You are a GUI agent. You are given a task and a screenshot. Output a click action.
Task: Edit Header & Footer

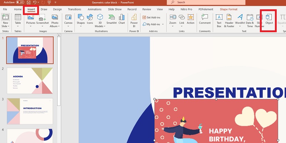click(229, 21)
